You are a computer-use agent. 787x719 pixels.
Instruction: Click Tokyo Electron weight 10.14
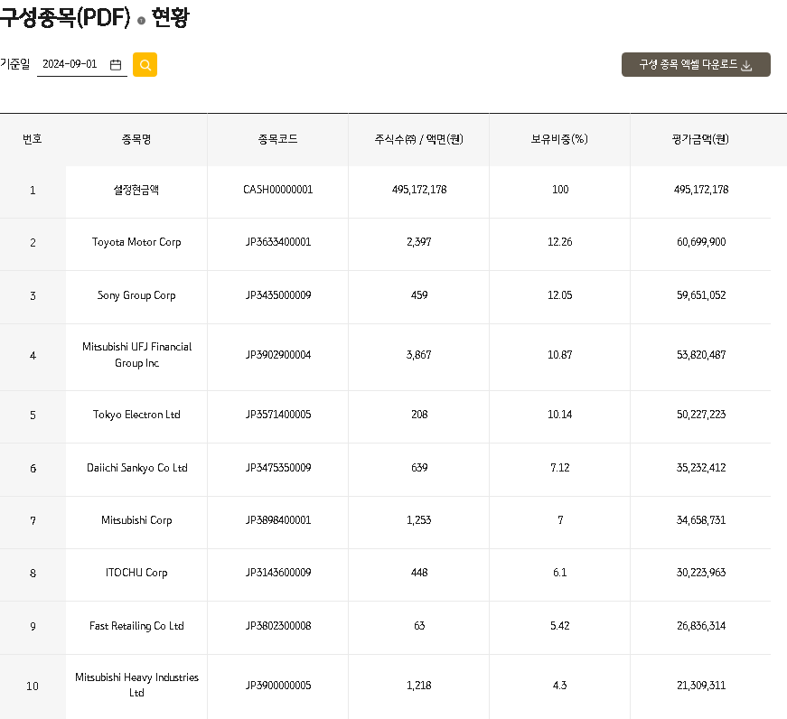[x=559, y=415]
